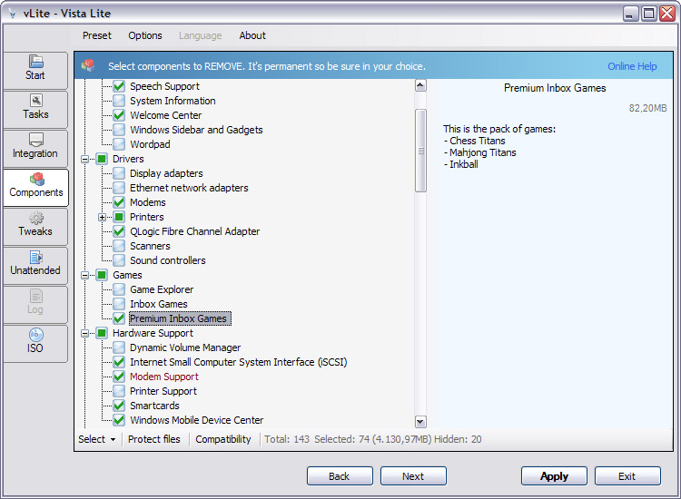Click the Inkball description line

point(460,164)
